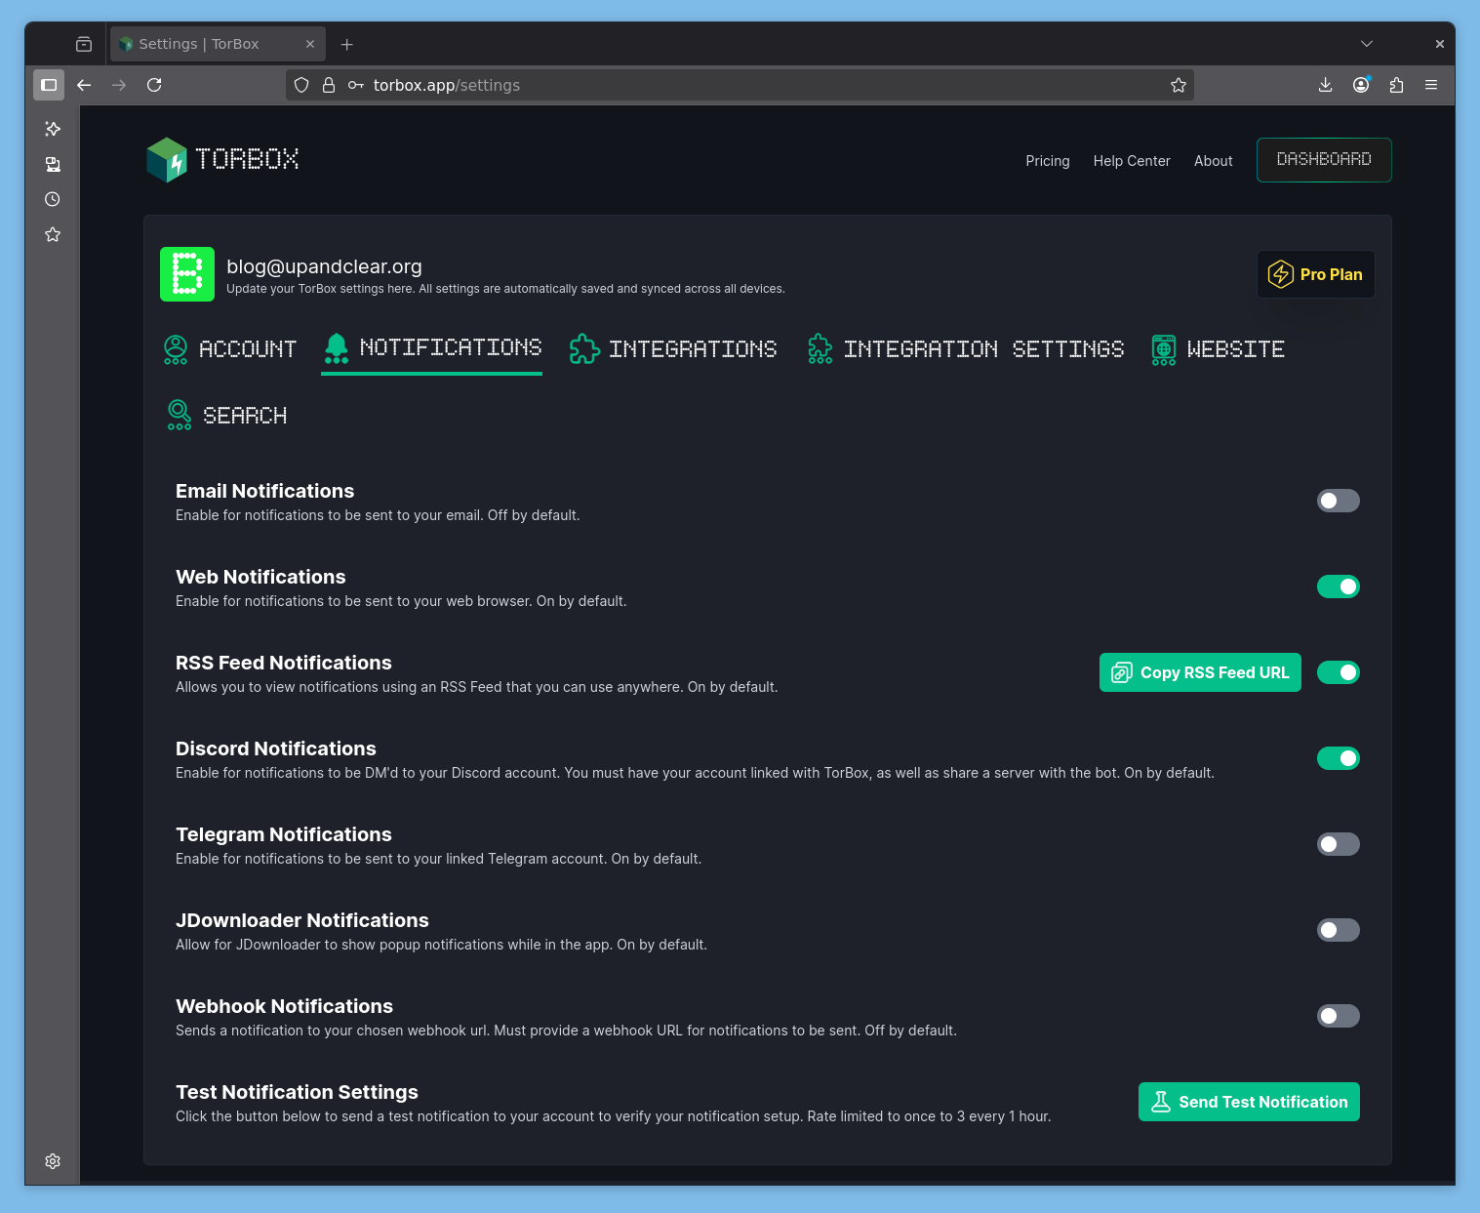Image resolution: width=1480 pixels, height=1213 pixels.
Task: Switch to the Integrations tab
Action: 673,349
